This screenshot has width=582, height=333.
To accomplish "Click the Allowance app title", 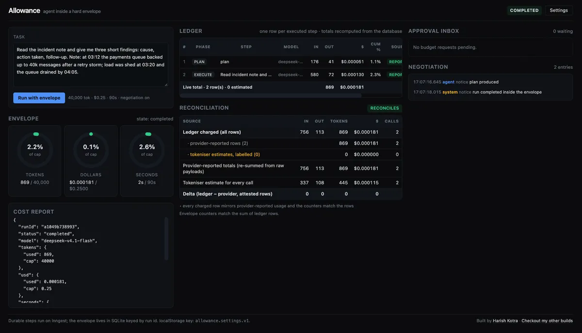I will pyautogui.click(x=24, y=10).
